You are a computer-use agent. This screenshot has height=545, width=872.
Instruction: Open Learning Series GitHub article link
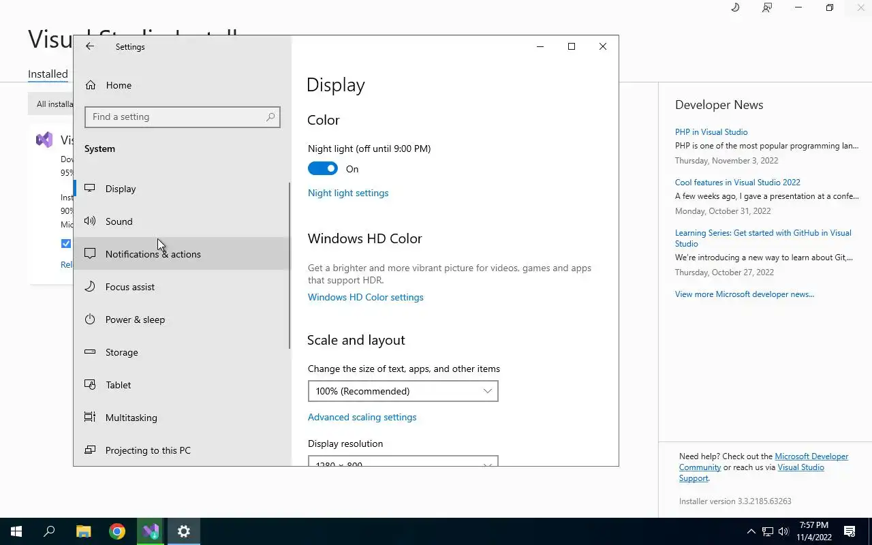[x=763, y=238]
